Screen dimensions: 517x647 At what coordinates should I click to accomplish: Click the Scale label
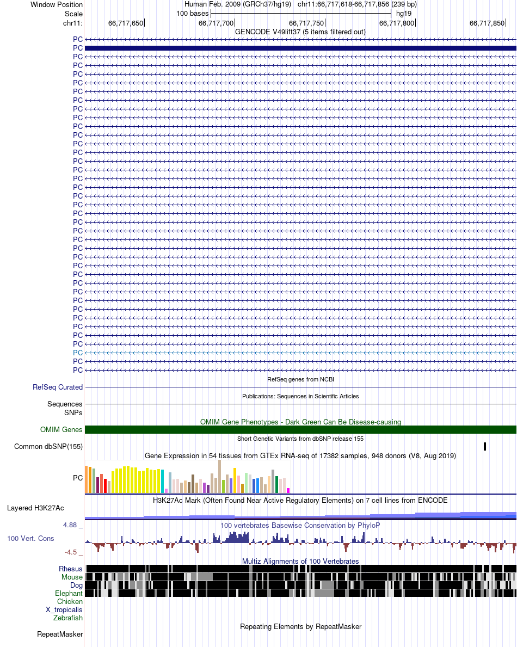click(x=73, y=14)
